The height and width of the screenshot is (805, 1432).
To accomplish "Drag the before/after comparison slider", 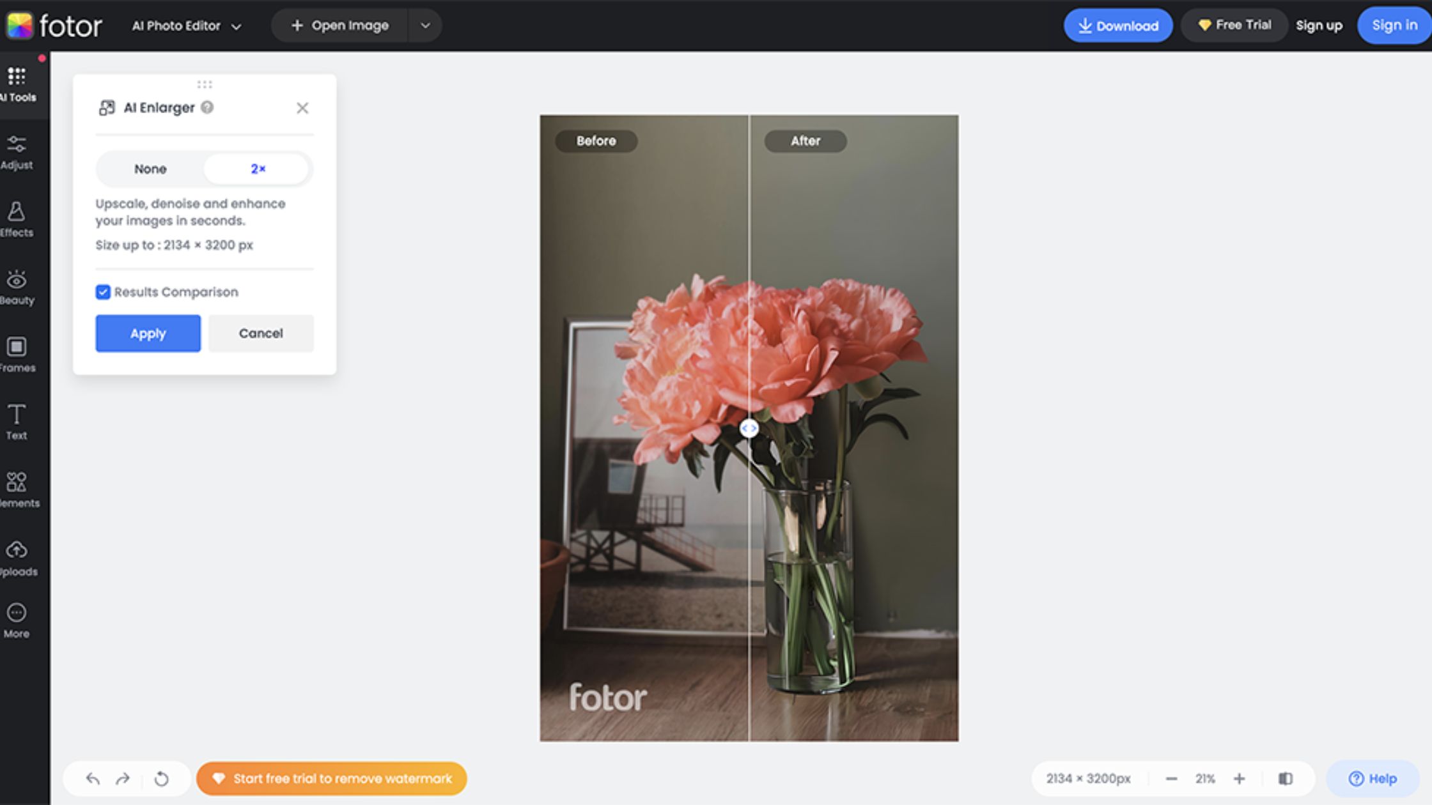I will pyautogui.click(x=749, y=427).
